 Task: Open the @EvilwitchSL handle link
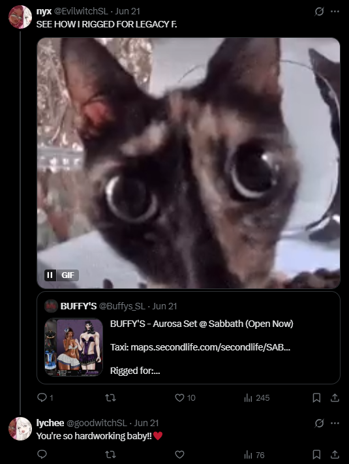(x=81, y=11)
